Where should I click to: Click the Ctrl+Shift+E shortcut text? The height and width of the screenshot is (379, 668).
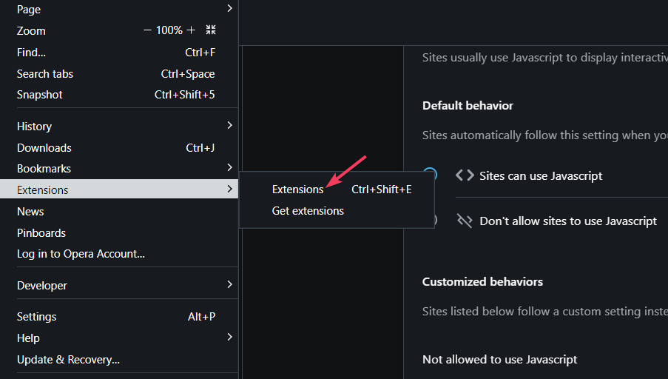381,189
